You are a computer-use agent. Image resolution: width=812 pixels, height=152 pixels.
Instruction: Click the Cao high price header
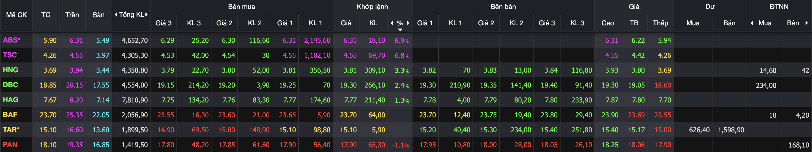pos(607,23)
